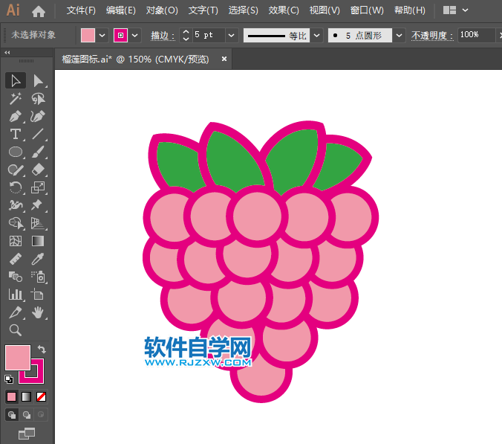Select the Selection tool arrow

[x=16, y=81]
